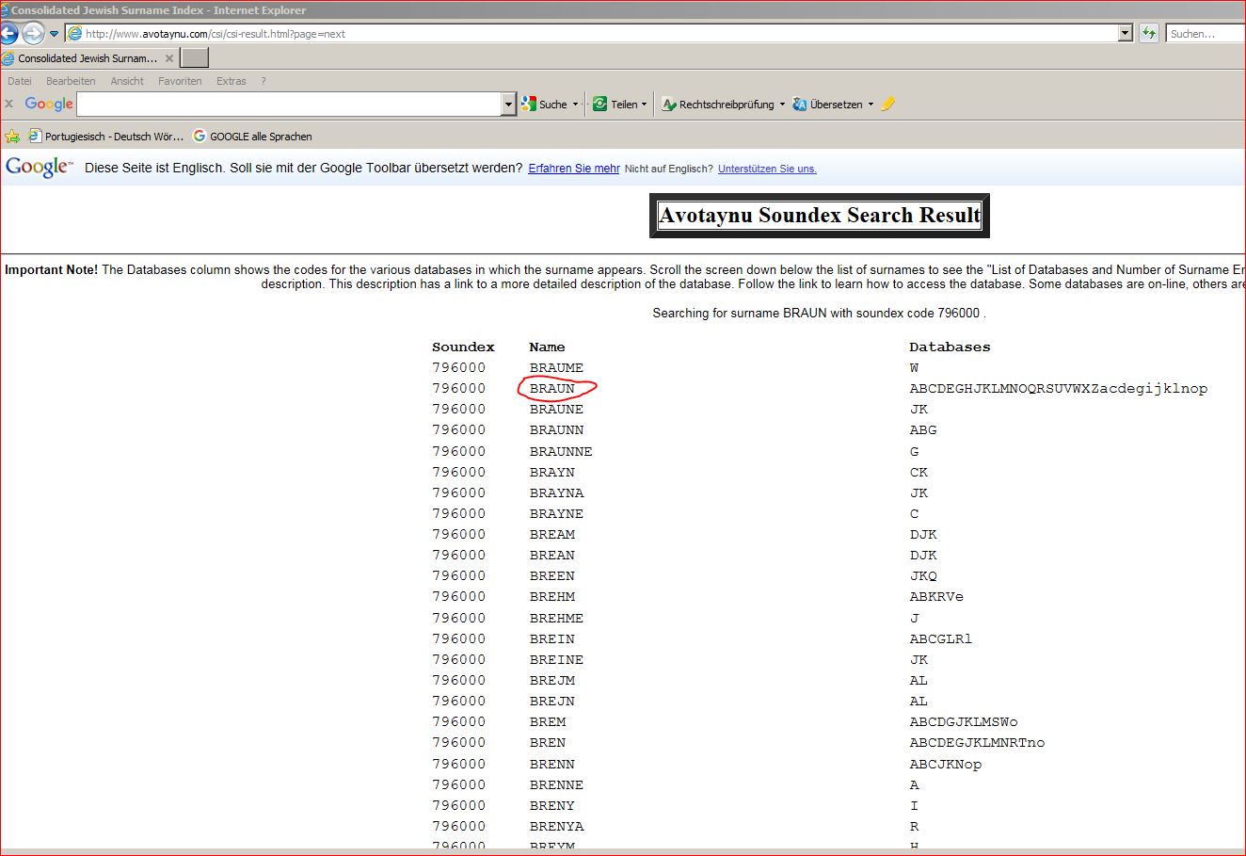1246x856 pixels.
Task: Click the name BREHM in the list
Action: tap(552, 596)
